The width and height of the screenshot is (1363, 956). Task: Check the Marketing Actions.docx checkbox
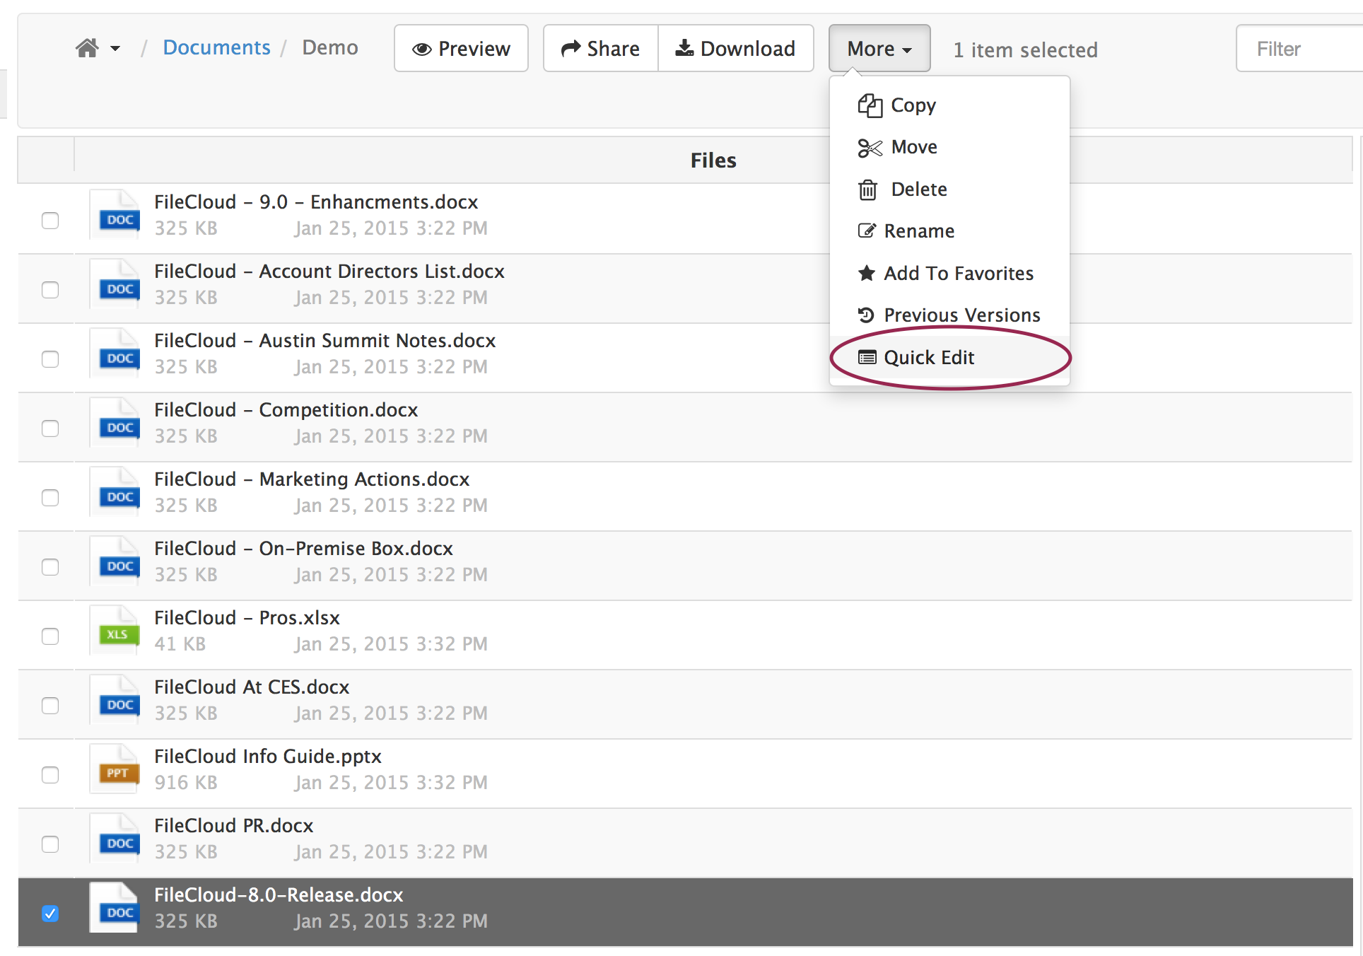(50, 497)
